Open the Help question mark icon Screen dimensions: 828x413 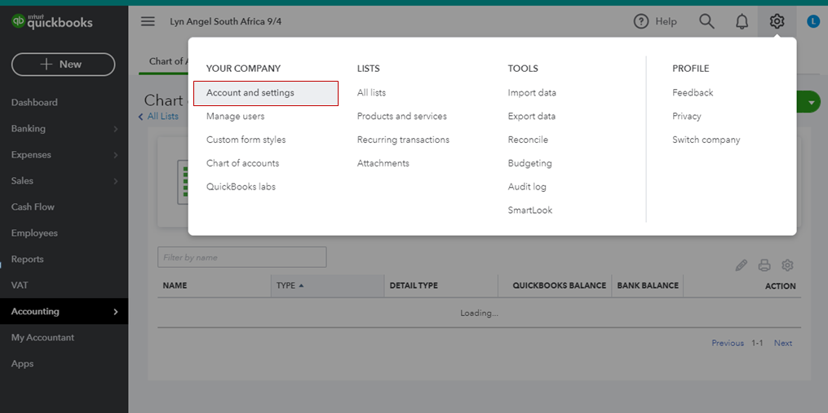coord(641,22)
